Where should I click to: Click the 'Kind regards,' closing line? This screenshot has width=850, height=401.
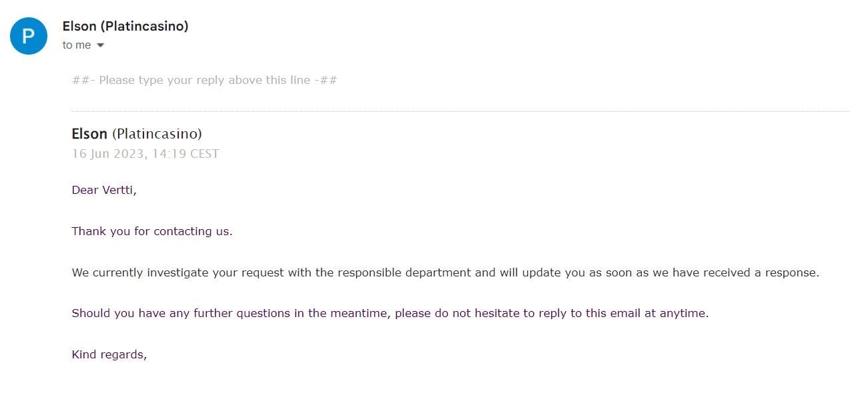pos(109,354)
